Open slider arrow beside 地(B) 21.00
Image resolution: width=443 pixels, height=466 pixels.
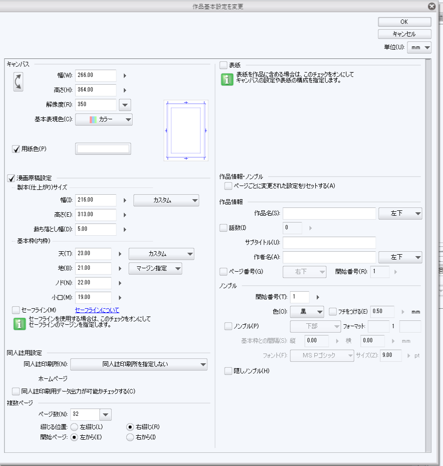pos(120,269)
